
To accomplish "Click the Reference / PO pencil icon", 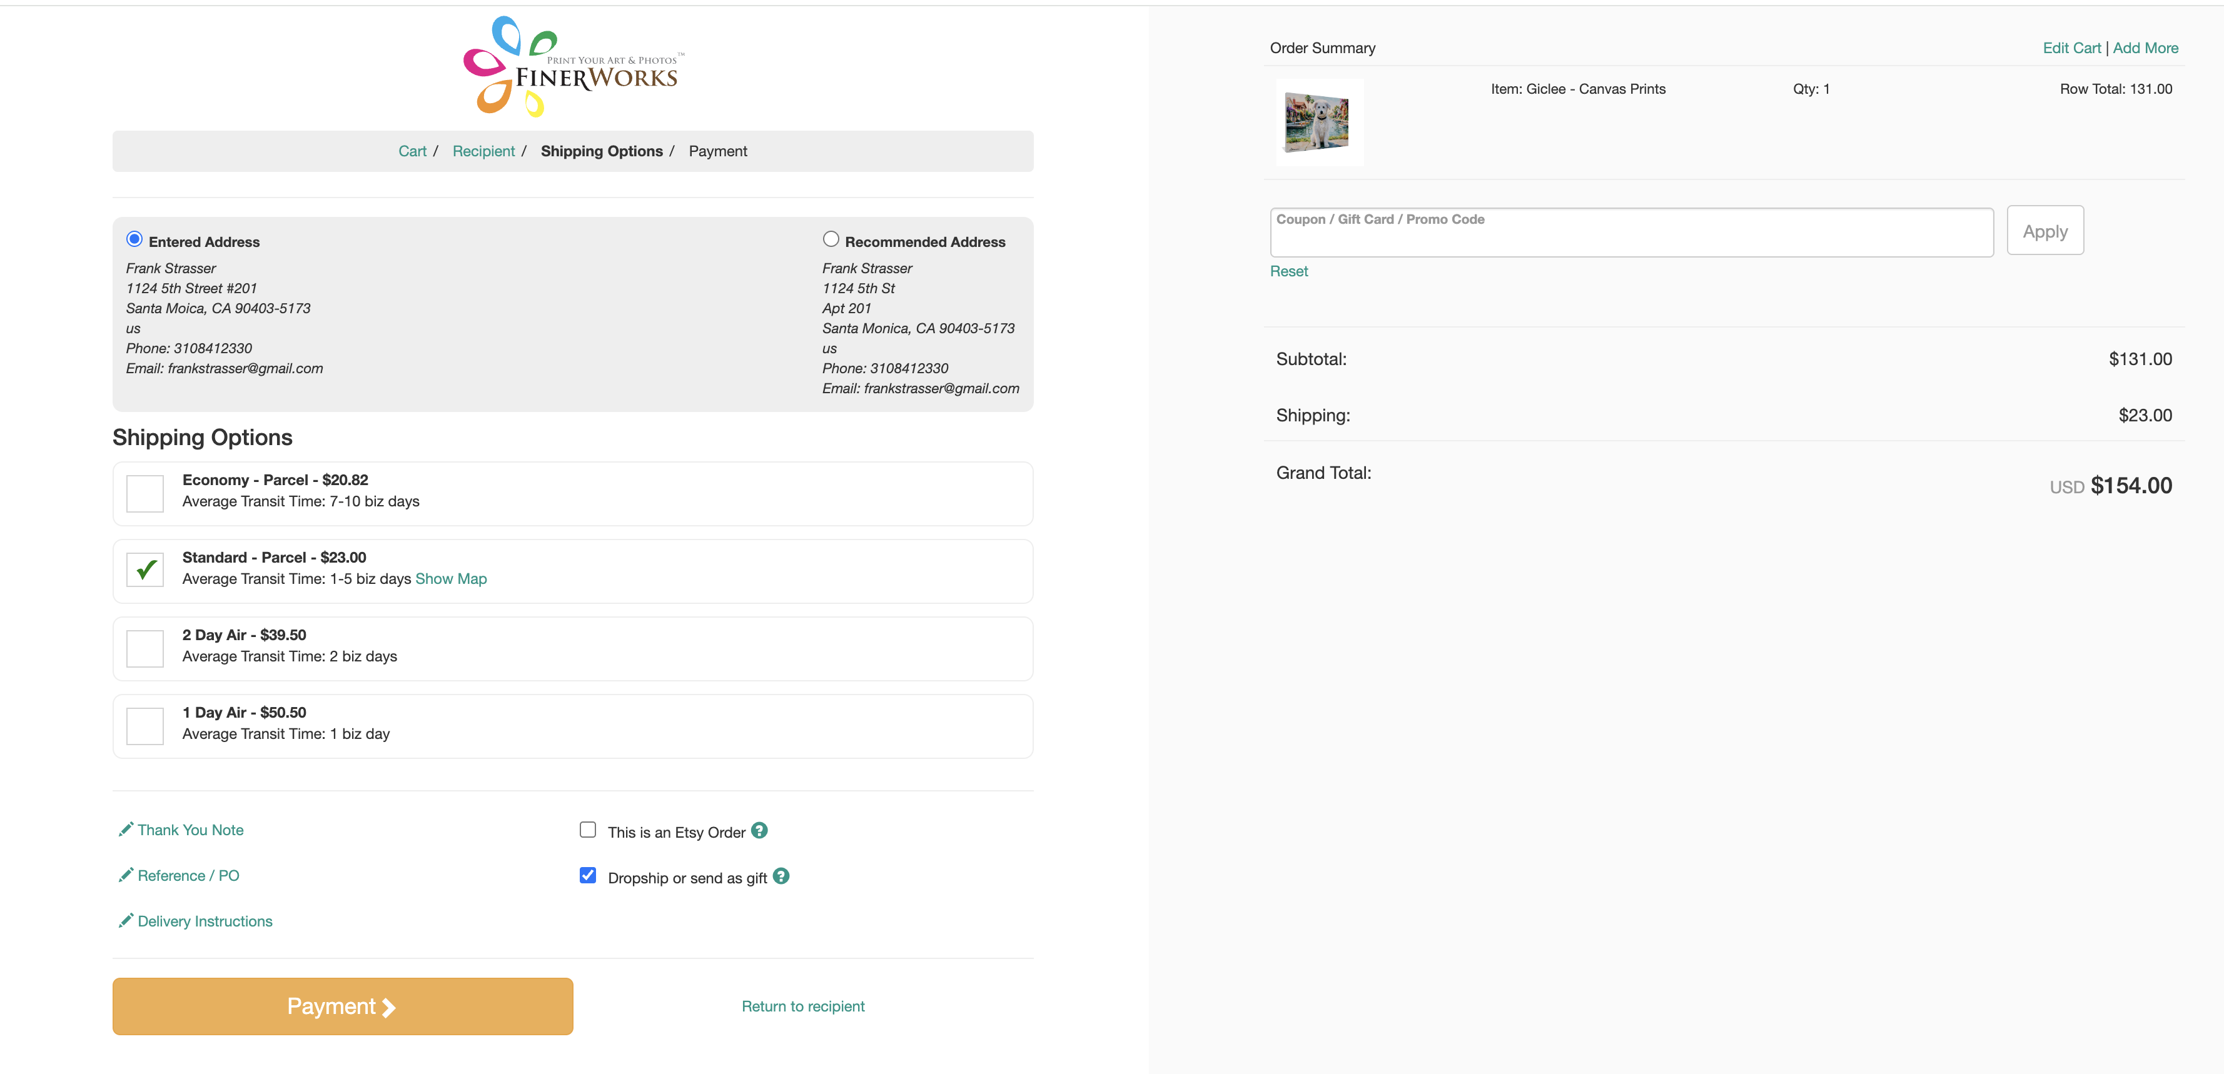I will coord(126,875).
